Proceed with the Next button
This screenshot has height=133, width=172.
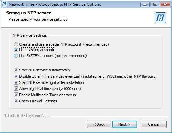124,124
